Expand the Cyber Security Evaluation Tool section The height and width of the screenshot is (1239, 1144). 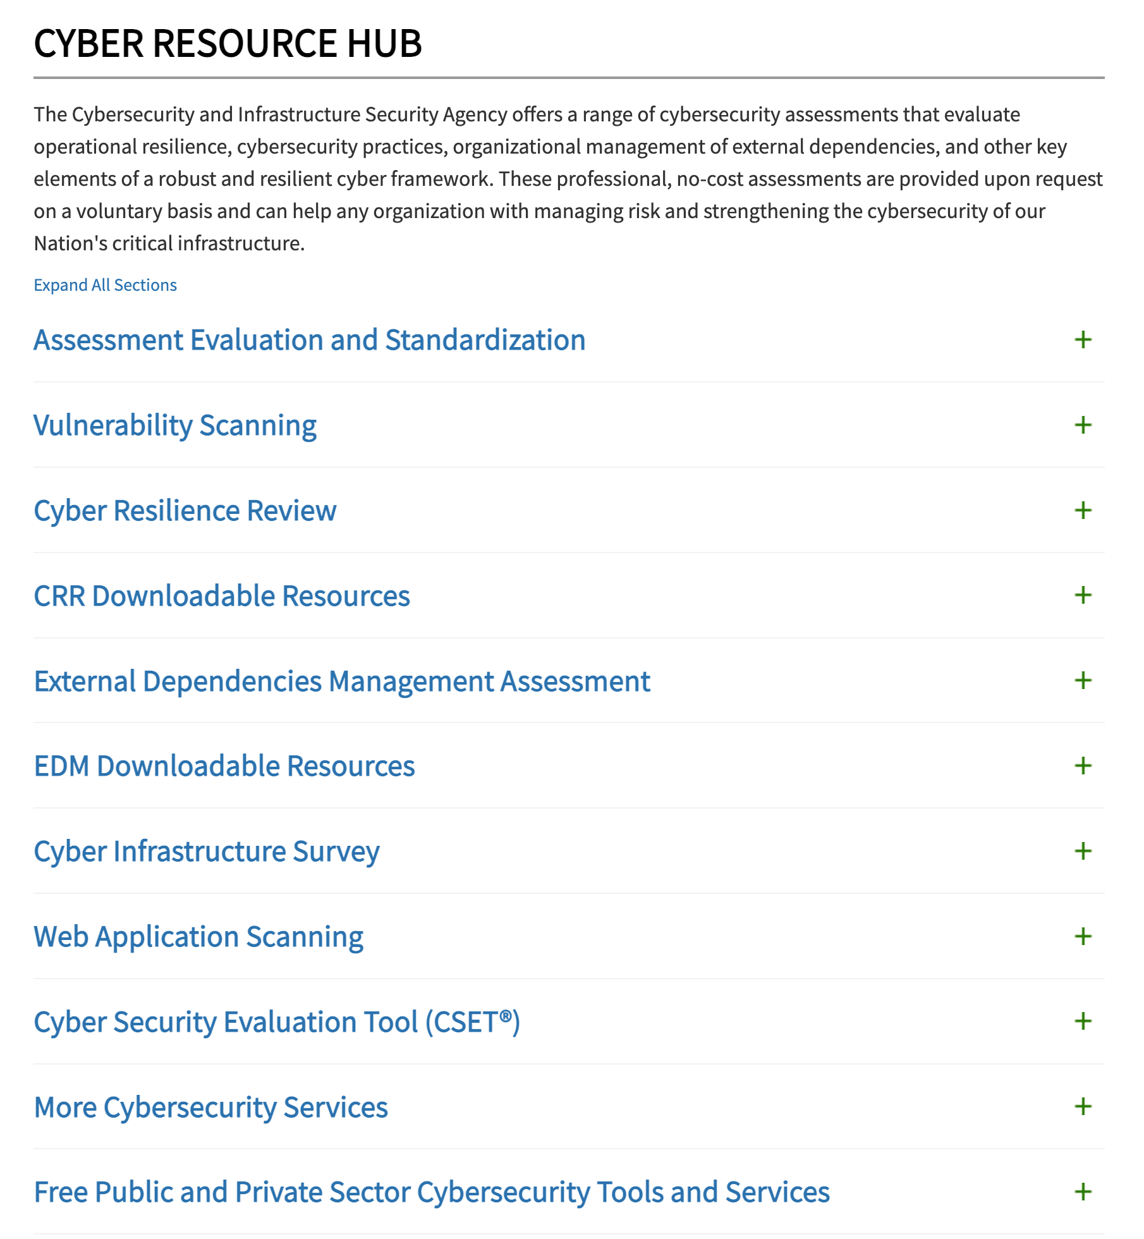pos(1083,1022)
